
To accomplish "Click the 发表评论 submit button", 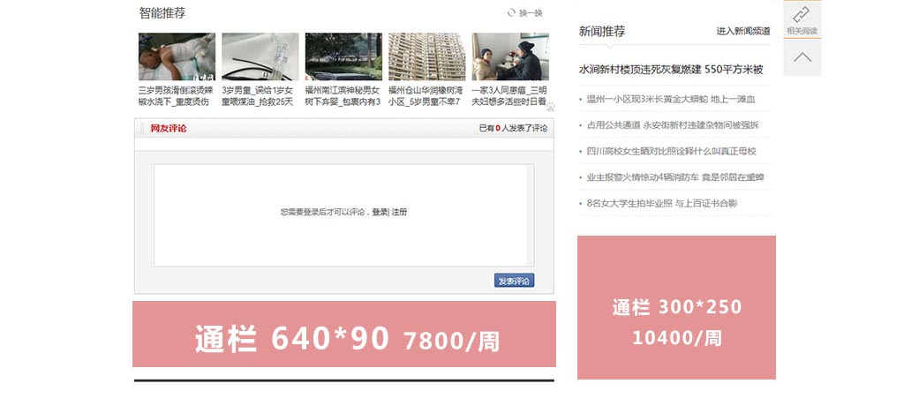I will tap(514, 281).
